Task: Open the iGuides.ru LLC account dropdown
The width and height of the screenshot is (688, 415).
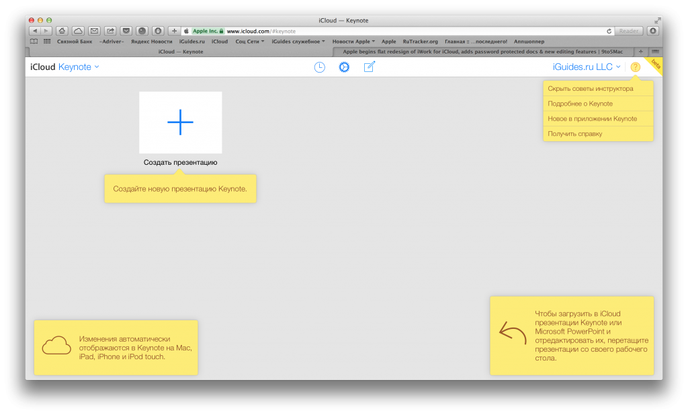Action: (x=587, y=67)
